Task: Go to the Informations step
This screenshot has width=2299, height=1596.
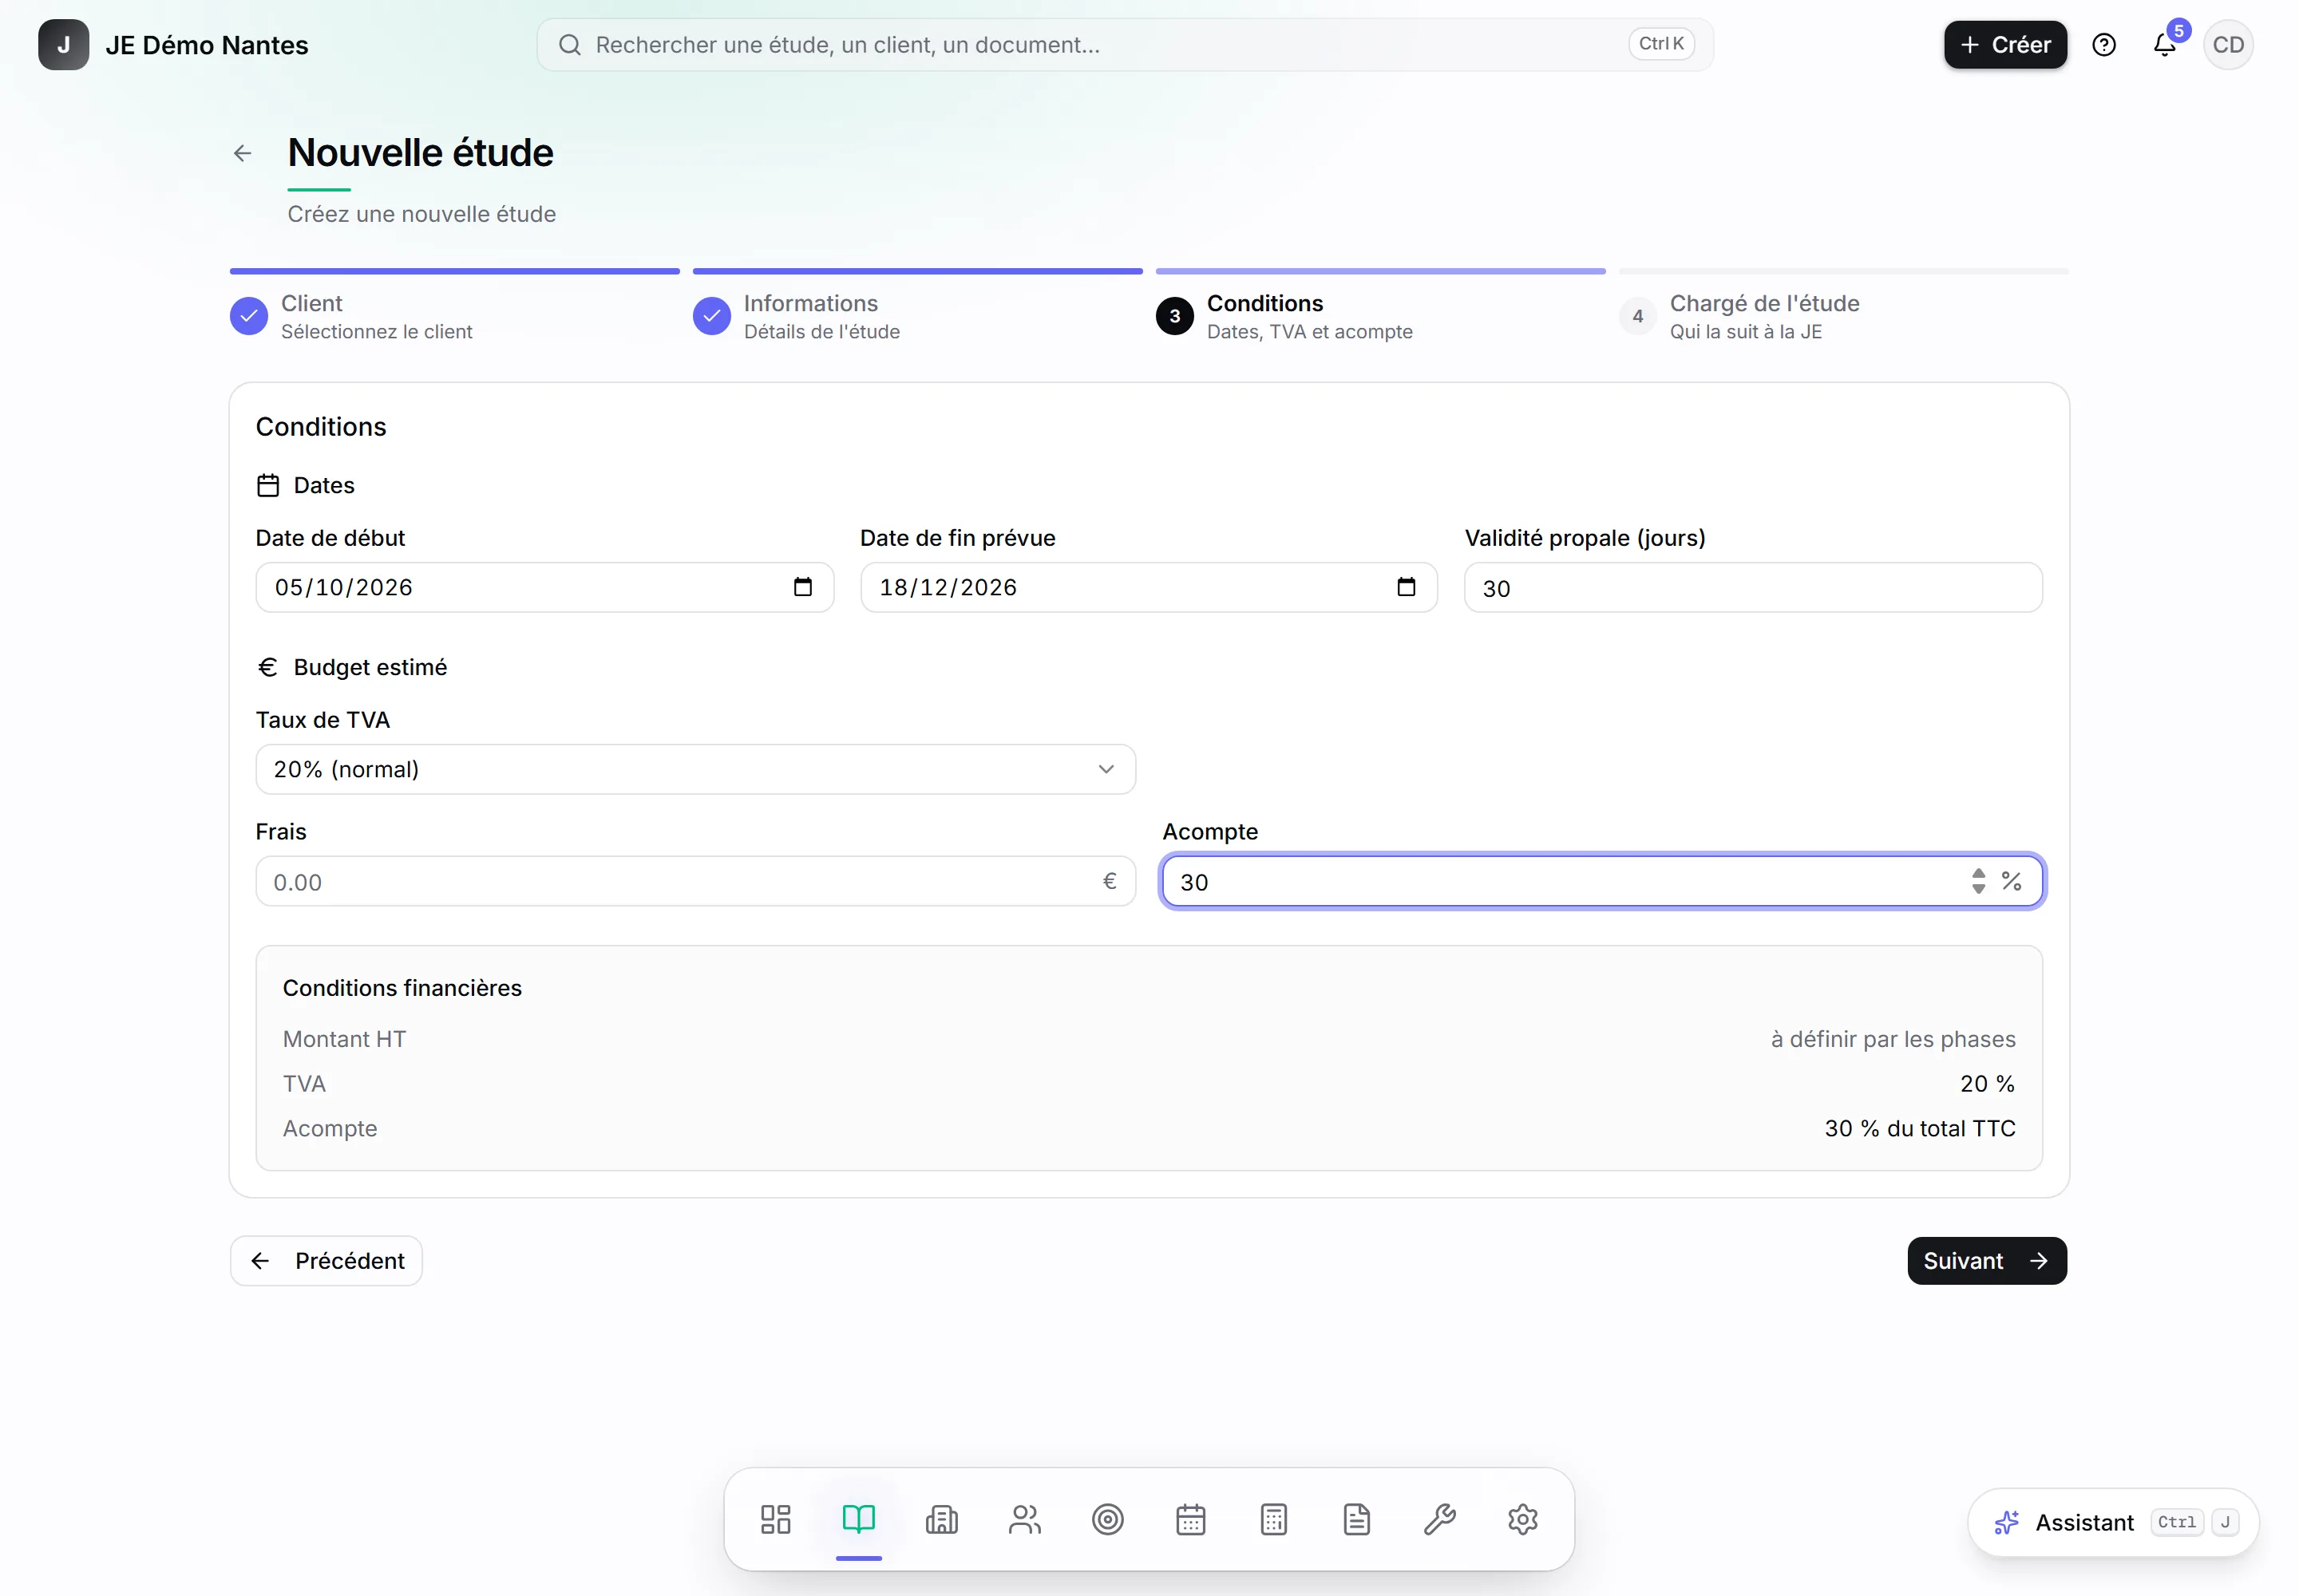Action: point(797,316)
